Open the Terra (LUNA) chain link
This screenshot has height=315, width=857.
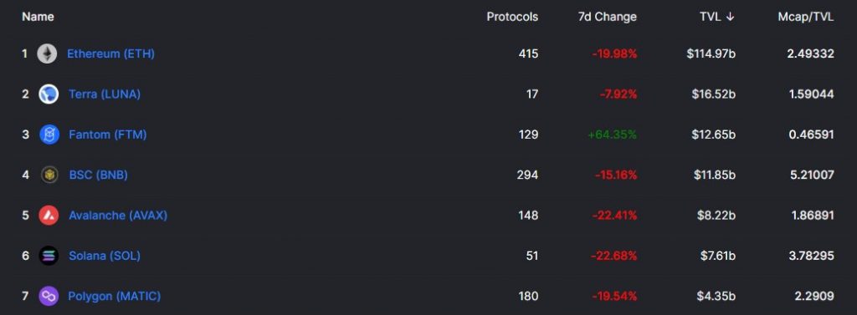click(105, 94)
